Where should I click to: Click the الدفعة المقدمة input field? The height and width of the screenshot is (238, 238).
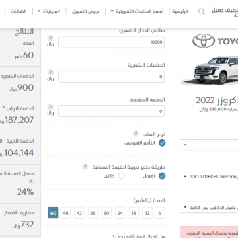coord(112,111)
